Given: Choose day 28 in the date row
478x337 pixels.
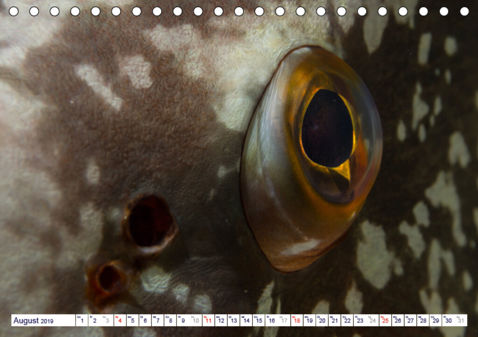Looking at the screenshot, I should [423, 320].
